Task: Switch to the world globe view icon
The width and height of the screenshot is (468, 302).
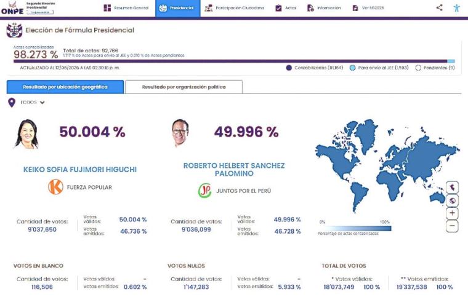Action: pos(452,201)
